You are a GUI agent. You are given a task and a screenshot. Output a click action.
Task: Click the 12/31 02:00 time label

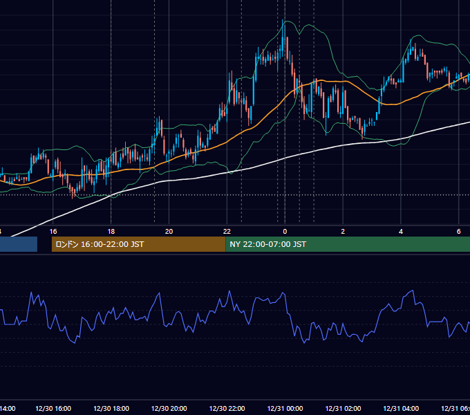[x=343, y=408]
